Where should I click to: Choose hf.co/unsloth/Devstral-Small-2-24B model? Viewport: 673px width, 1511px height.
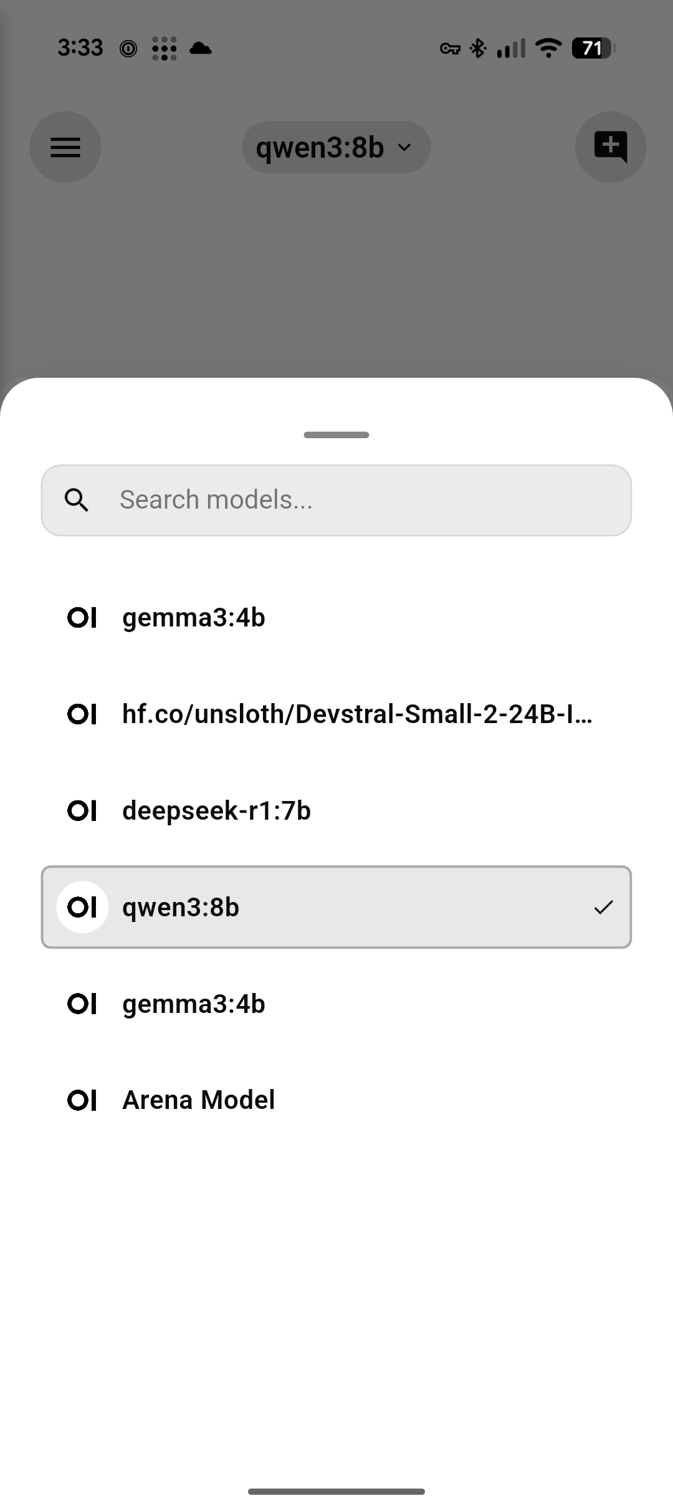point(356,714)
